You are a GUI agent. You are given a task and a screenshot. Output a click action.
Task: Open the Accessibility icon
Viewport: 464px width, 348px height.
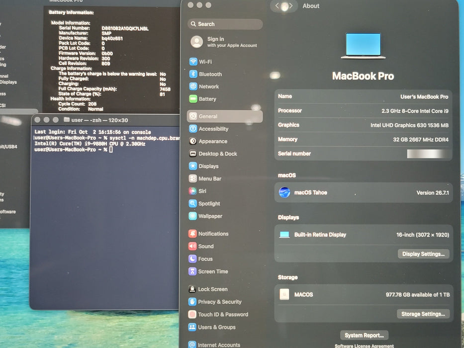193,129
